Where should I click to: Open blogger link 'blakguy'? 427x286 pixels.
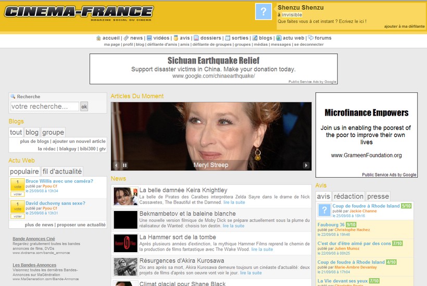[68, 148]
